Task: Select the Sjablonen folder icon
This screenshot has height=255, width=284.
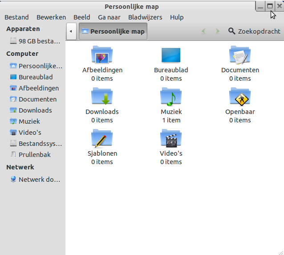Action: point(102,138)
